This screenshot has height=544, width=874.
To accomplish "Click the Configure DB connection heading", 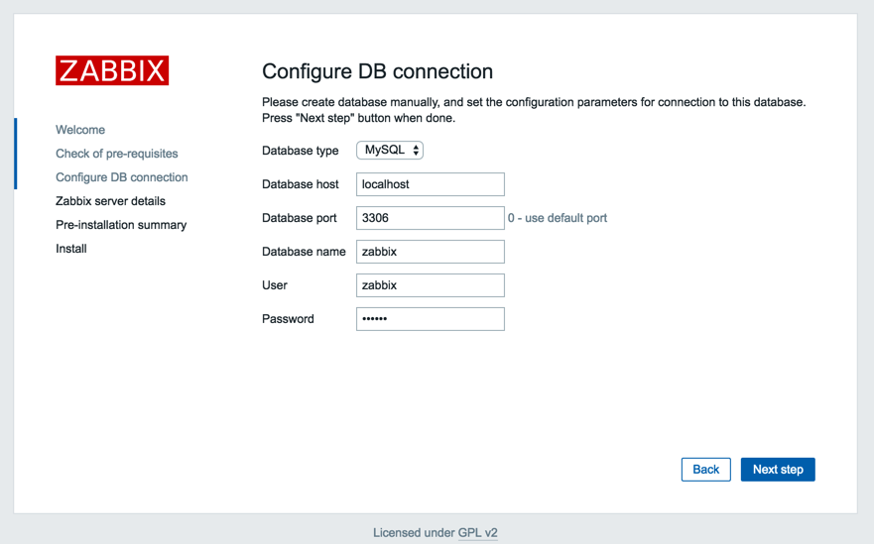I will 377,71.
